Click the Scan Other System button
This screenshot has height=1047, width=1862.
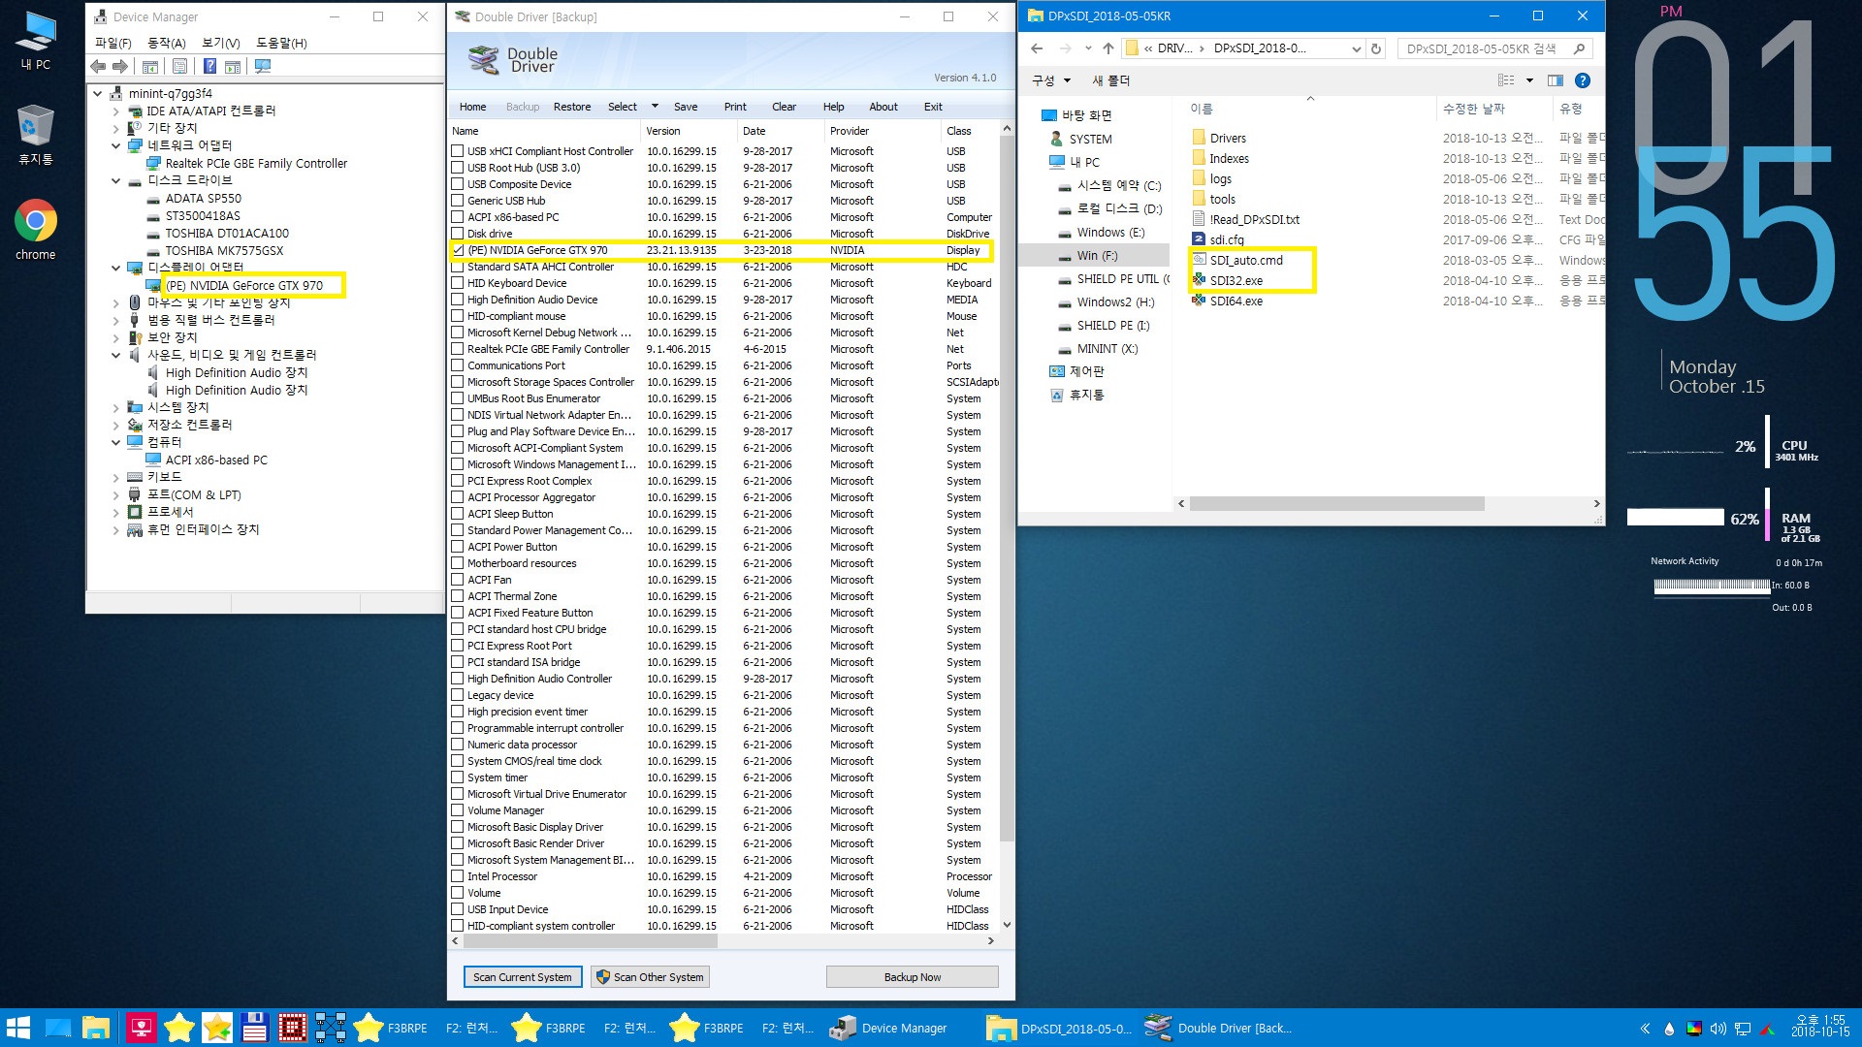650,977
